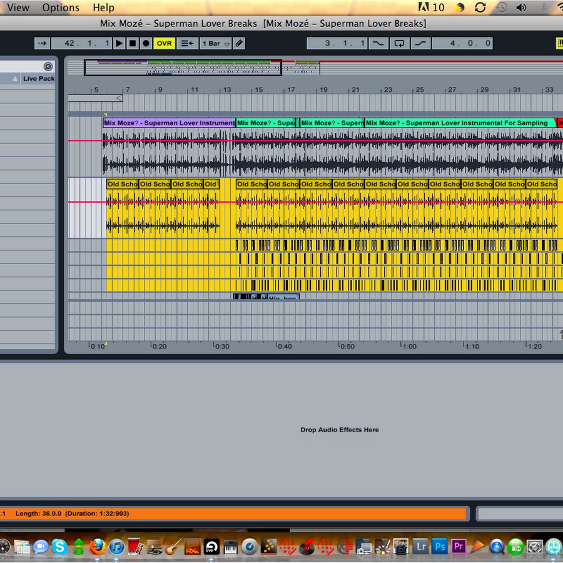Open Premiere Pro from the dock
Screen dimensions: 563x563
click(x=459, y=547)
